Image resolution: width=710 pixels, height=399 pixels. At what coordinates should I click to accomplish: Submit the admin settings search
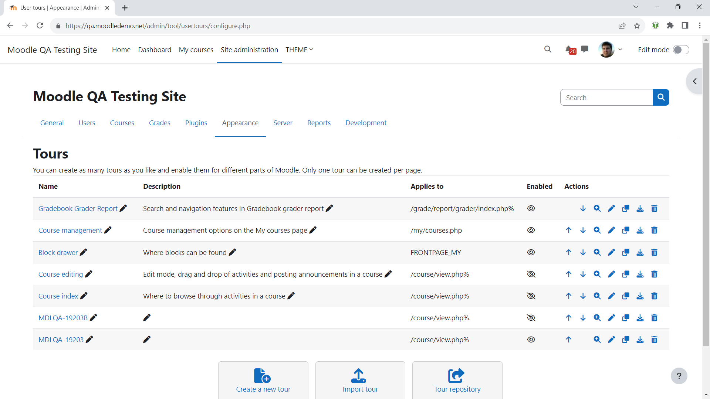point(661,97)
